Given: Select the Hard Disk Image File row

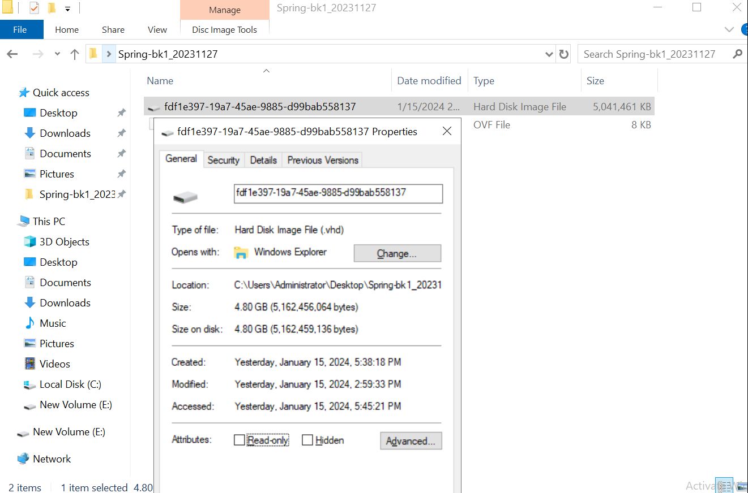Looking at the screenshot, I should (399, 106).
